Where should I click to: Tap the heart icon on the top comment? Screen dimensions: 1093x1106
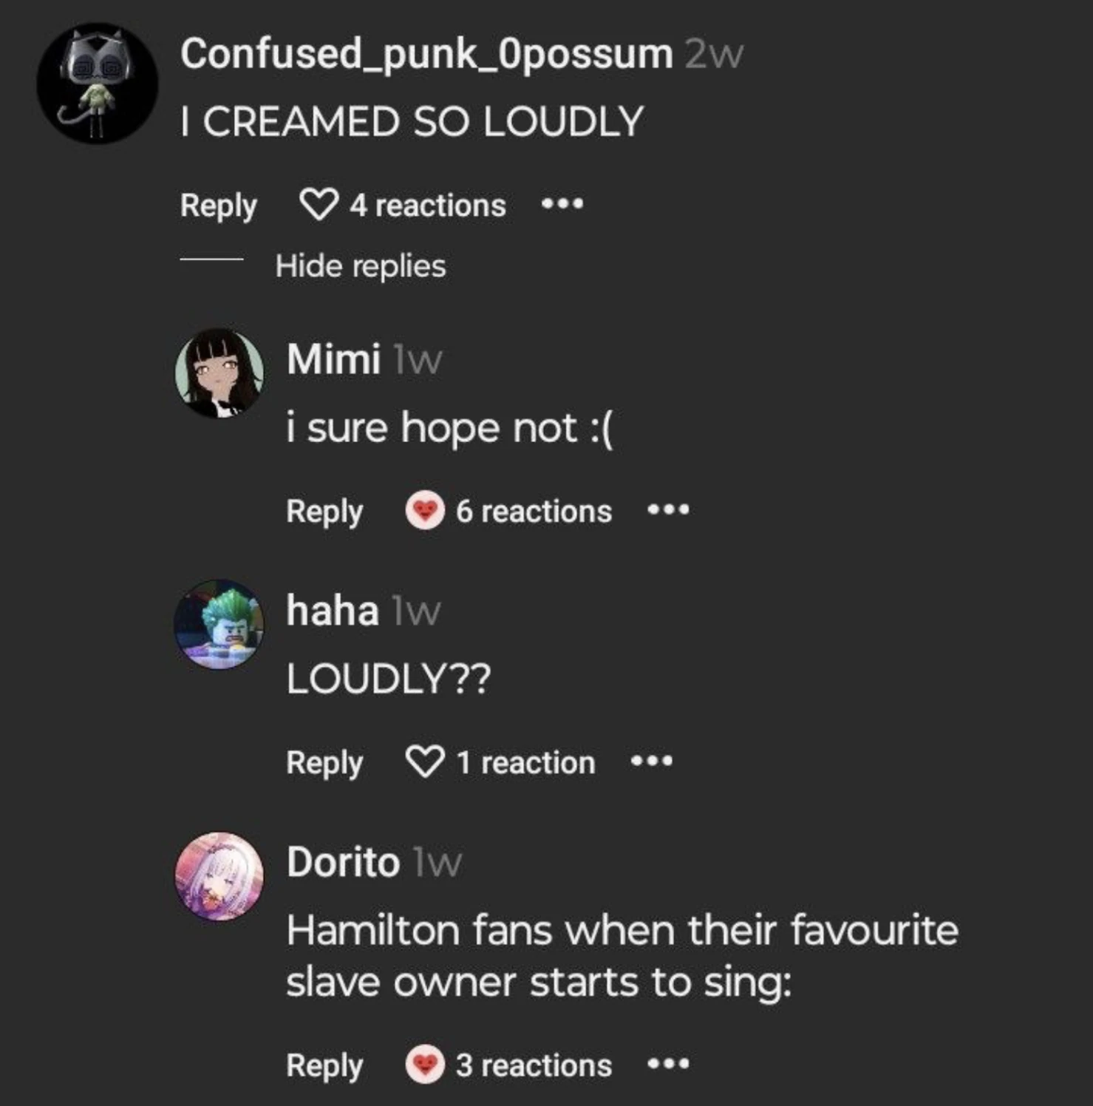point(321,203)
